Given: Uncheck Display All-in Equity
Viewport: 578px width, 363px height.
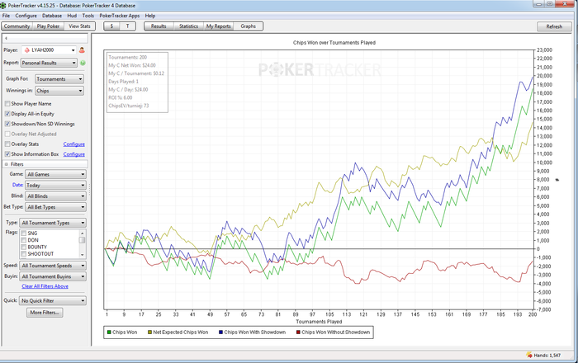Looking at the screenshot, I should click(7, 113).
